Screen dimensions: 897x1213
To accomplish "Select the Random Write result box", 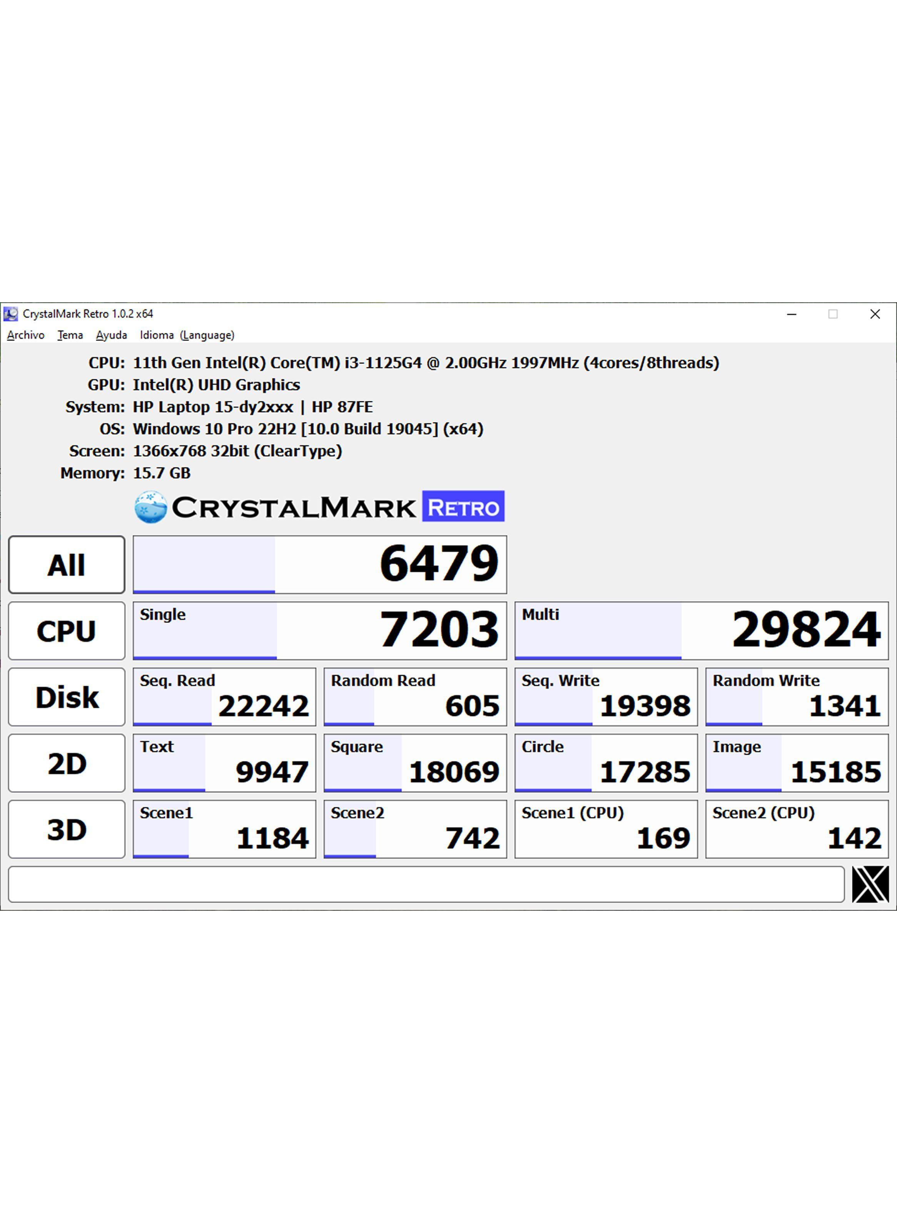I will tap(797, 697).
